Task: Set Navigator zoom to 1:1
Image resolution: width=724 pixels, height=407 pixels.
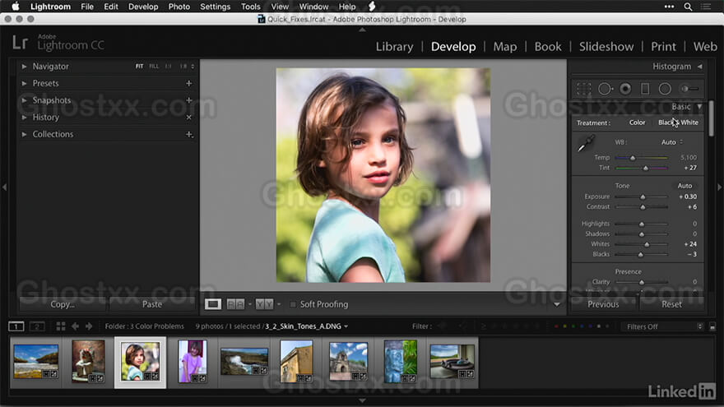Action: click(168, 67)
